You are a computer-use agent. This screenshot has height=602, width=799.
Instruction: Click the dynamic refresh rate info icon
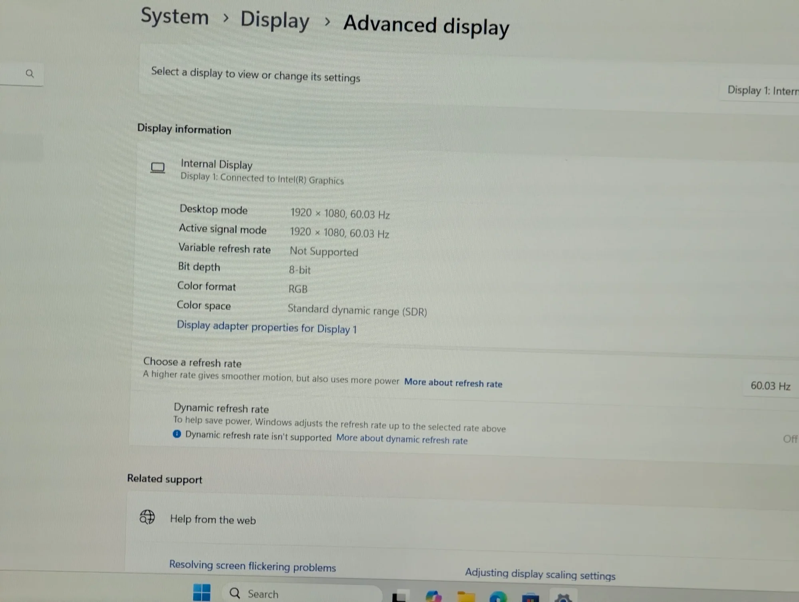177,434
